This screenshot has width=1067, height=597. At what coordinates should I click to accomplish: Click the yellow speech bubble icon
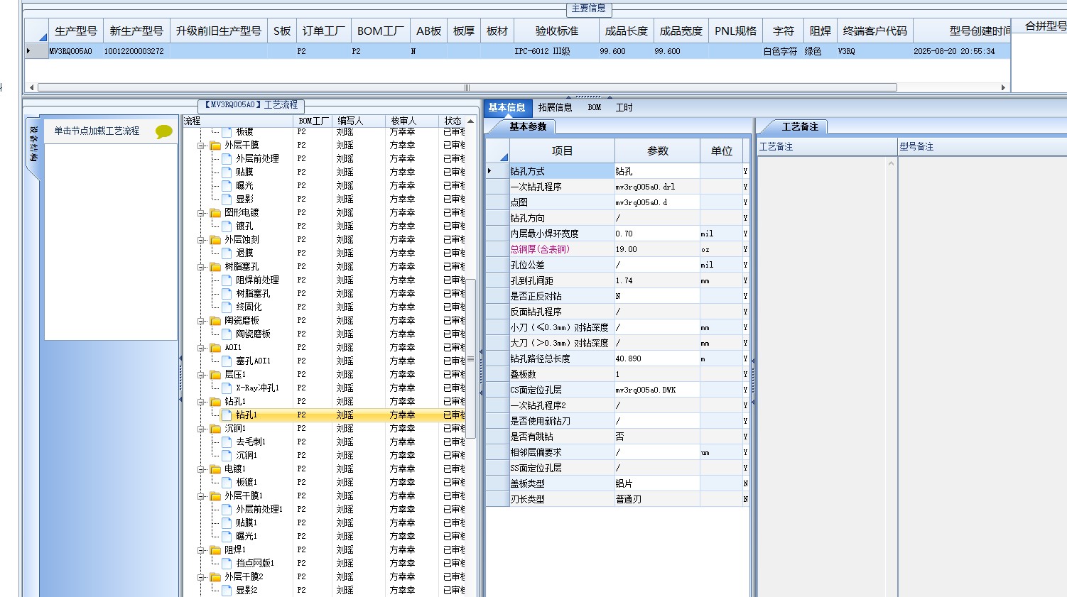[164, 131]
